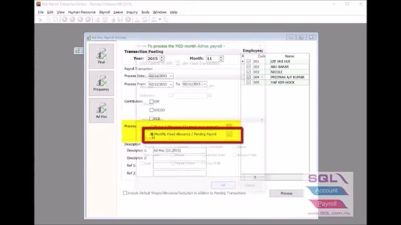
Task: Select the name cell PREEMAH A/P KUMAR
Action: 289,77
